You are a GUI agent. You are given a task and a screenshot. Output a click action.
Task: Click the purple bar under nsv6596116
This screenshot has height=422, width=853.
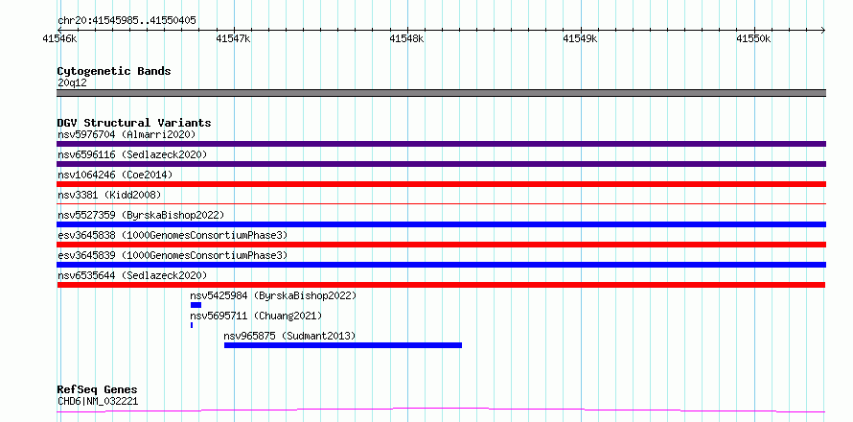click(441, 164)
